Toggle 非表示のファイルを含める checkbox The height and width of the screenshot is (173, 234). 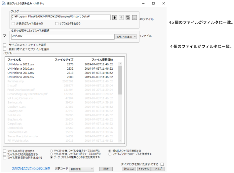14,23
